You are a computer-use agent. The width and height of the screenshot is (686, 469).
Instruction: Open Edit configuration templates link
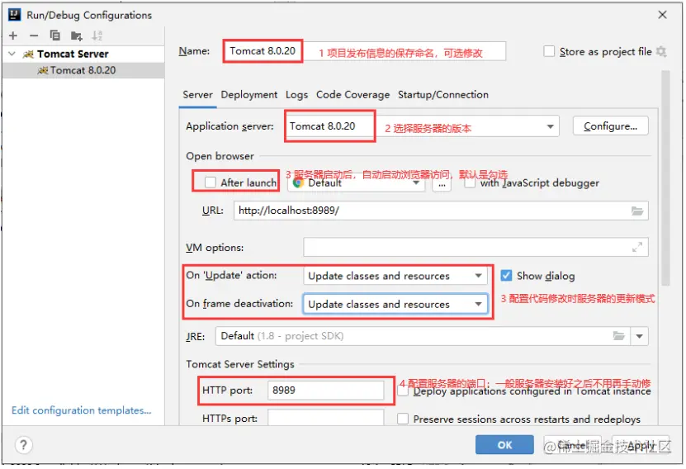click(82, 410)
